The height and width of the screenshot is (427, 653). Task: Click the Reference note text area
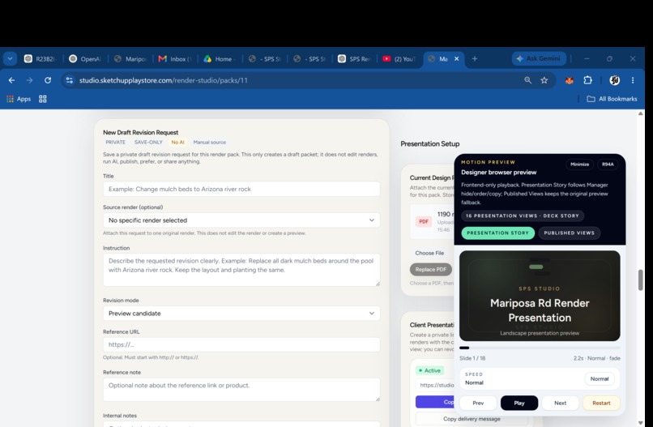point(241,390)
